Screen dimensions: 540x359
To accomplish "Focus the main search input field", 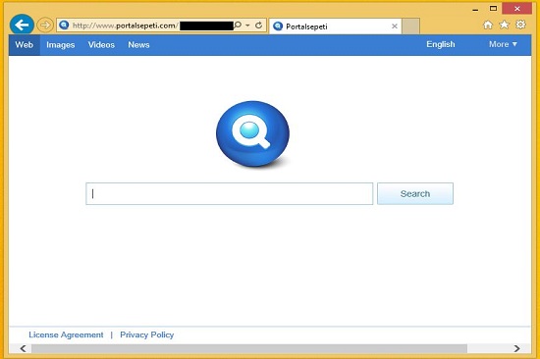I will point(230,194).
